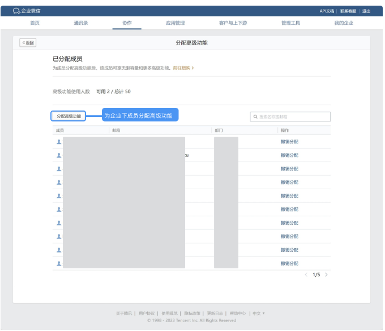The width and height of the screenshot is (385, 331).
Task: Click the magnifier icon in the search box
Action: click(x=255, y=116)
